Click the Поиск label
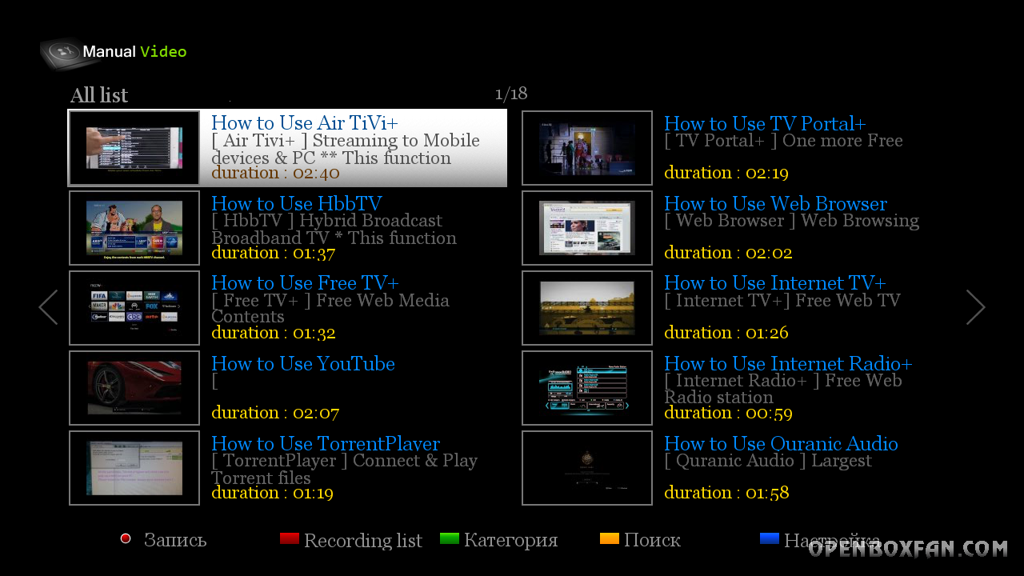The image size is (1024, 576). [652, 540]
